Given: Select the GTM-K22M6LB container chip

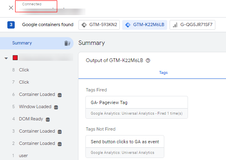Looking at the screenshot, I should point(145,25).
